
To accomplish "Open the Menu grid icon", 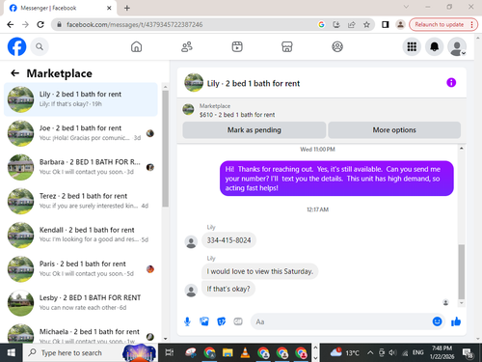I will (412, 47).
